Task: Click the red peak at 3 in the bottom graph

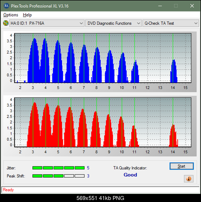Action: tap(34, 124)
